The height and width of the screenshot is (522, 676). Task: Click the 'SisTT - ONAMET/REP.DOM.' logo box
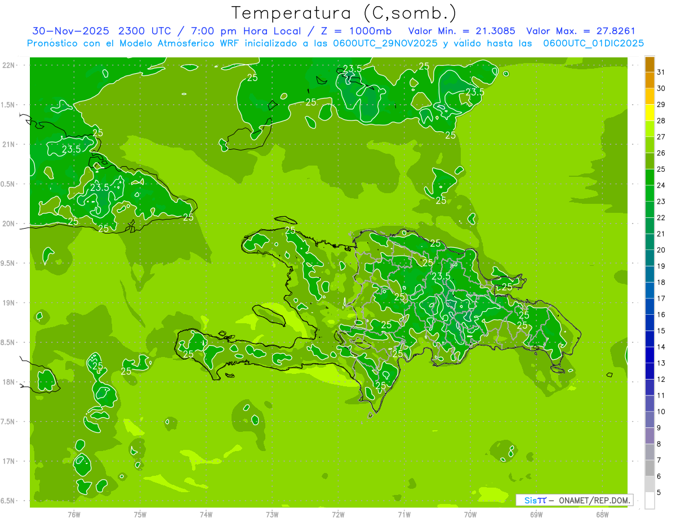click(x=574, y=500)
